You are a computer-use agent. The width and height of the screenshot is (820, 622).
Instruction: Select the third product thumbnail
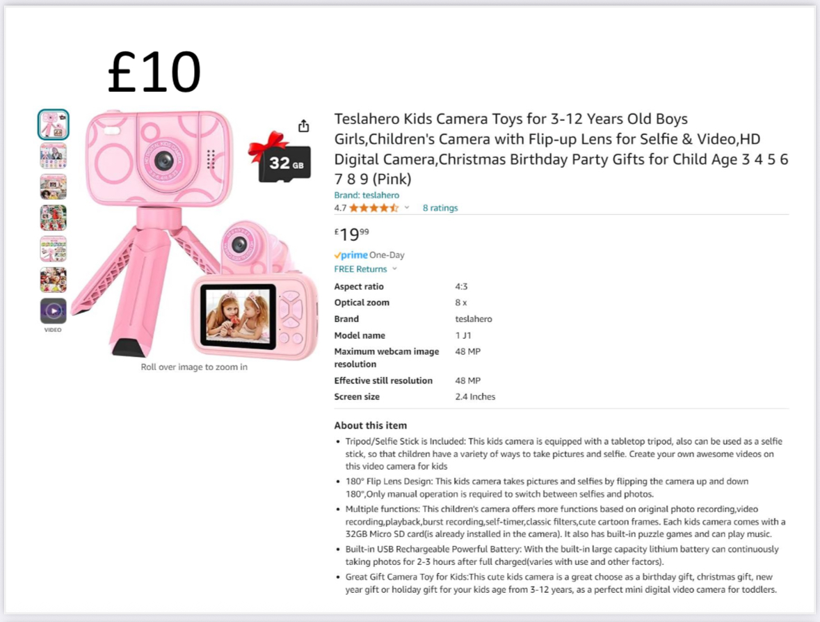(54, 187)
